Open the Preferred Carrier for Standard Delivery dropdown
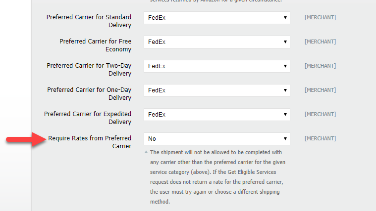The image size is (376, 211). click(216, 18)
